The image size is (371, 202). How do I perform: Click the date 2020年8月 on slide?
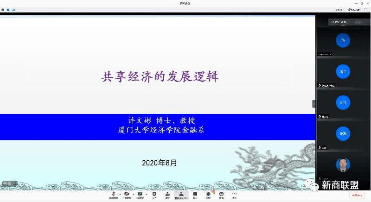click(x=159, y=163)
